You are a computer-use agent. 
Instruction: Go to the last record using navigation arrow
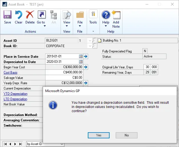point(20,144)
